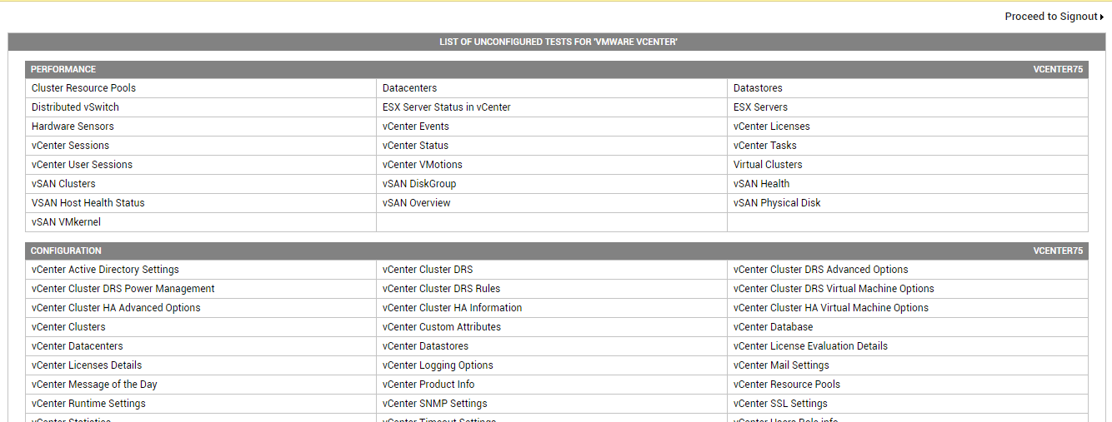Click the vSAN VMkernel test
The height and width of the screenshot is (422, 1112).
(x=66, y=222)
